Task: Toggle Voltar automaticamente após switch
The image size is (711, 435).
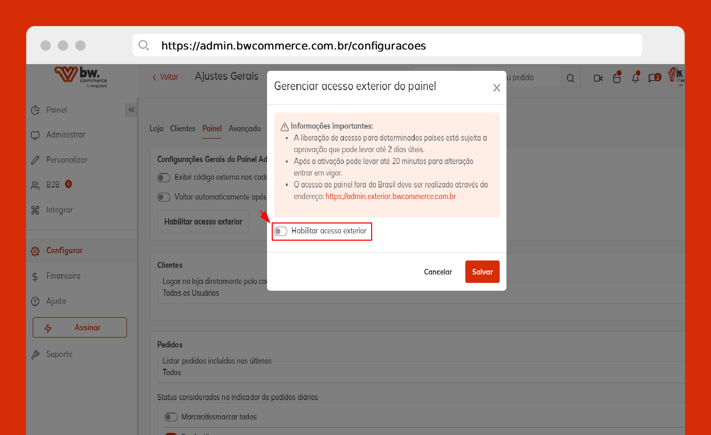Action: tap(164, 197)
